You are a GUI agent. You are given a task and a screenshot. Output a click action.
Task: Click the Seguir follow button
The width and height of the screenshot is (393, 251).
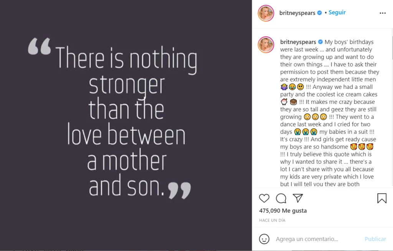point(337,13)
